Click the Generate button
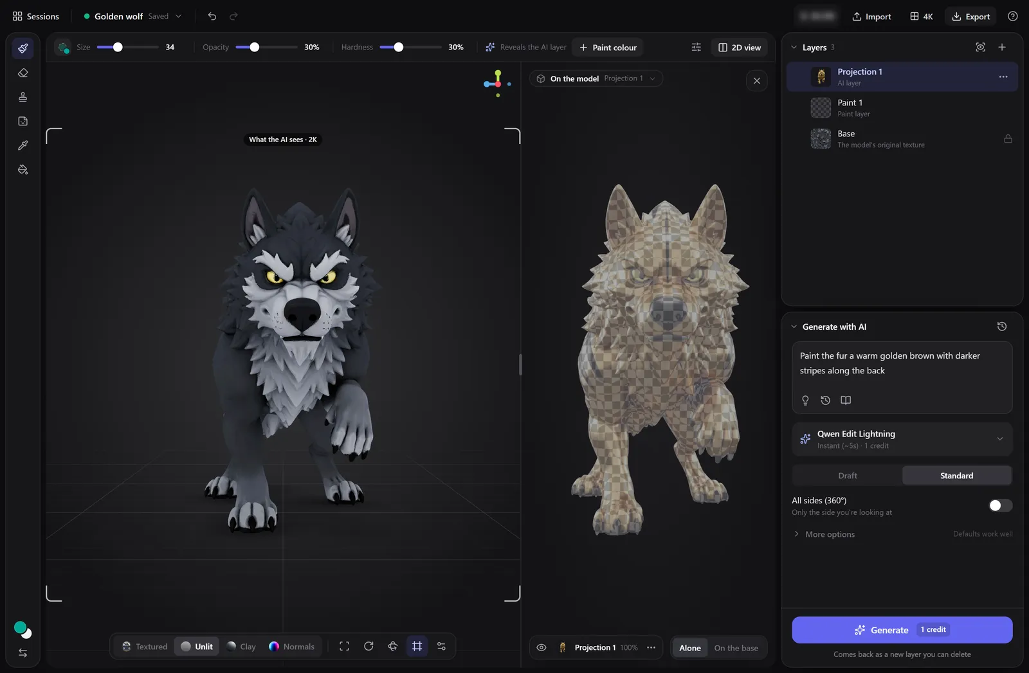The image size is (1029, 673). pyautogui.click(x=902, y=630)
